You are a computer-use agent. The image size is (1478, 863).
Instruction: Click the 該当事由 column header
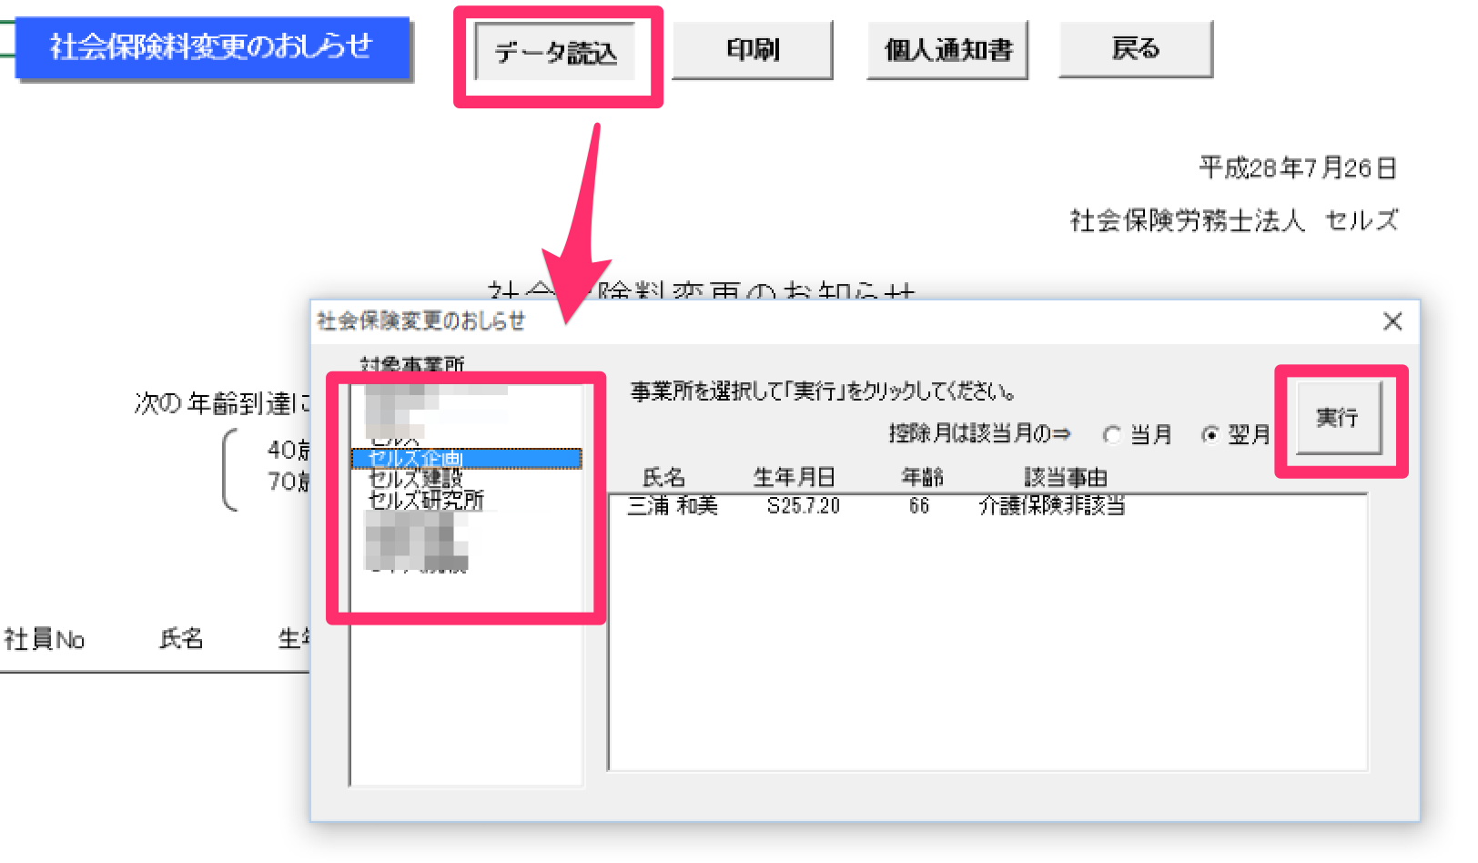1065,477
